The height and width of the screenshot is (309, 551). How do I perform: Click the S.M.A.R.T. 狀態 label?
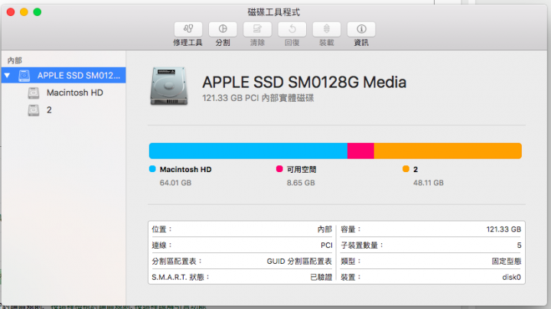coord(181,277)
